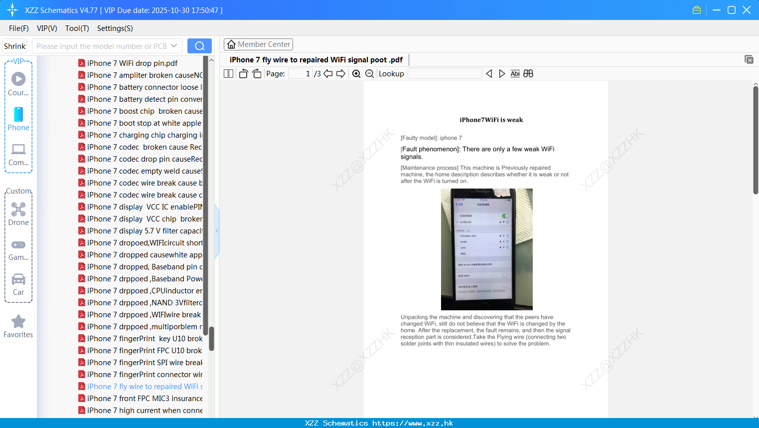Select the Phone category icon
The width and height of the screenshot is (759, 428).
click(x=18, y=114)
